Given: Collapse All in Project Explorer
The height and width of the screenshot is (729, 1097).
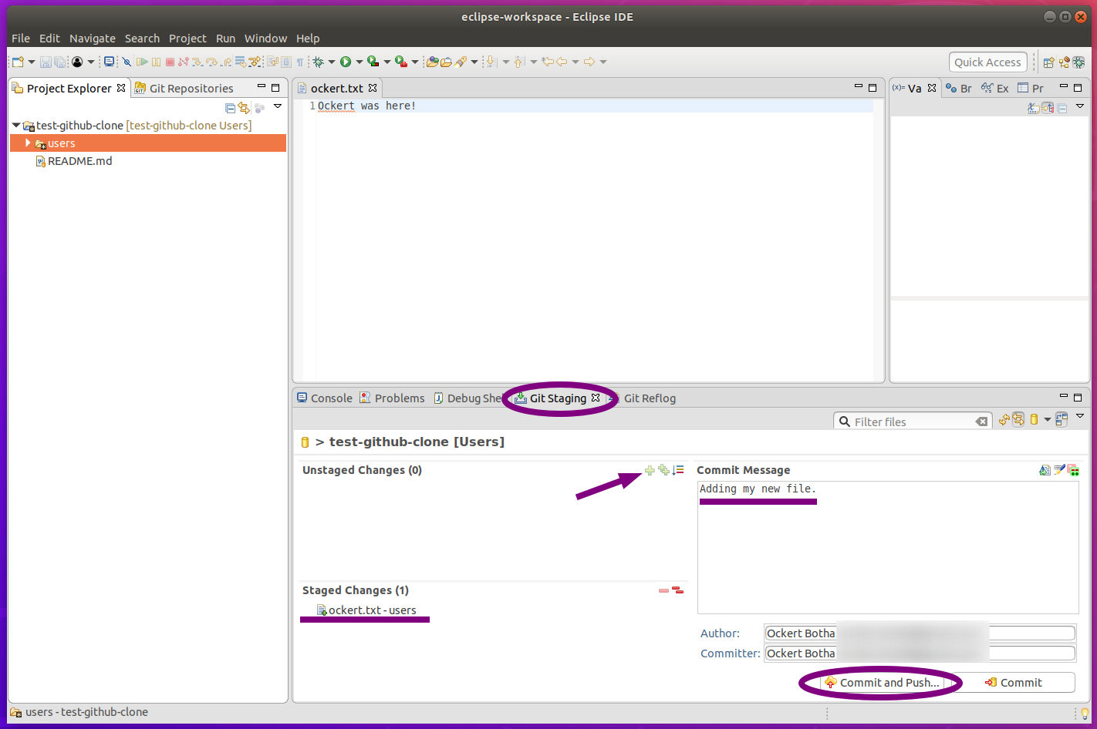Looking at the screenshot, I should pyautogui.click(x=230, y=108).
